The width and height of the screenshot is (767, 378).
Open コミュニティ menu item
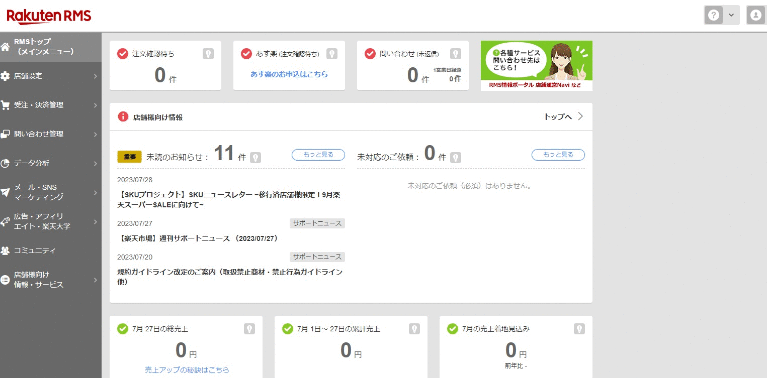tap(51, 251)
